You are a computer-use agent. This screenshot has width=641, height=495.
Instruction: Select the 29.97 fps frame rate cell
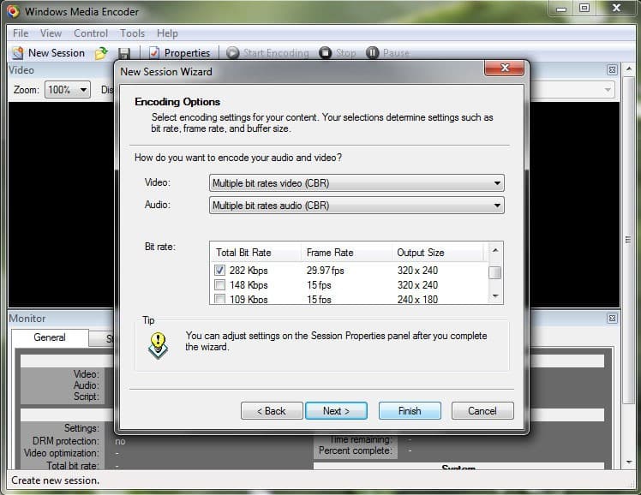coord(326,271)
